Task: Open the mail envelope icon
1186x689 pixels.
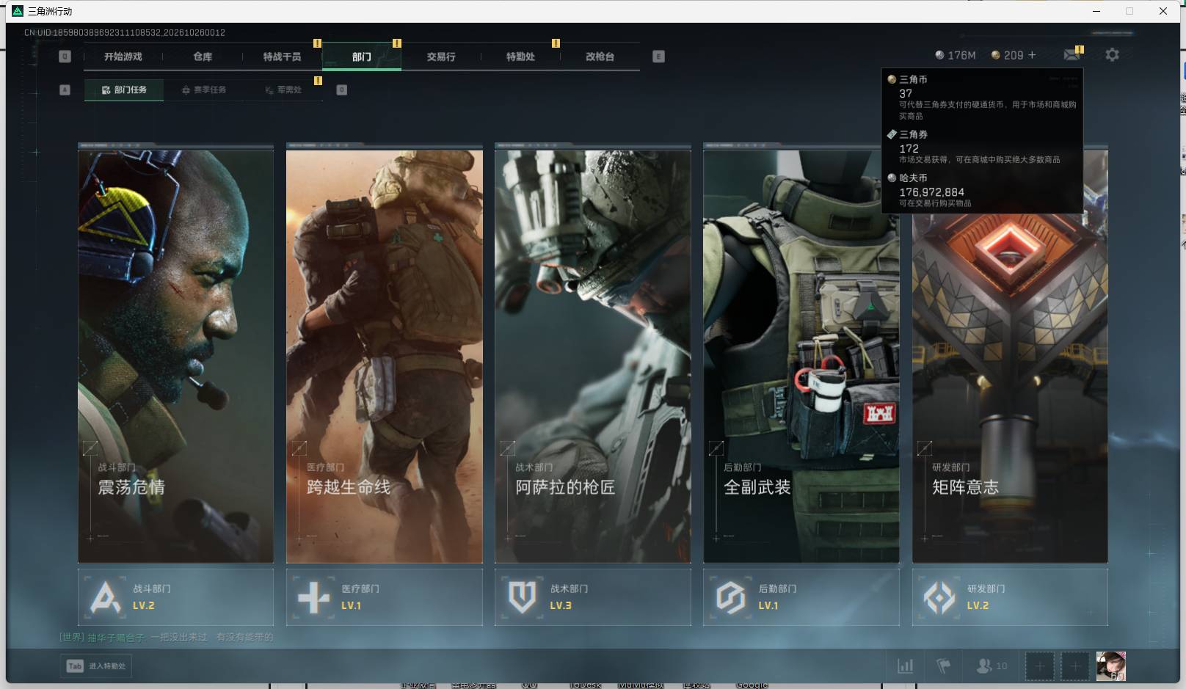Action: pyautogui.click(x=1072, y=54)
